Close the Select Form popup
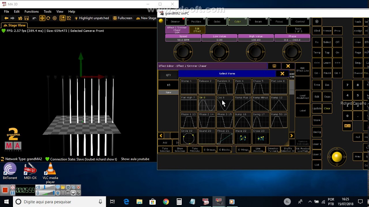 [x=282, y=74]
